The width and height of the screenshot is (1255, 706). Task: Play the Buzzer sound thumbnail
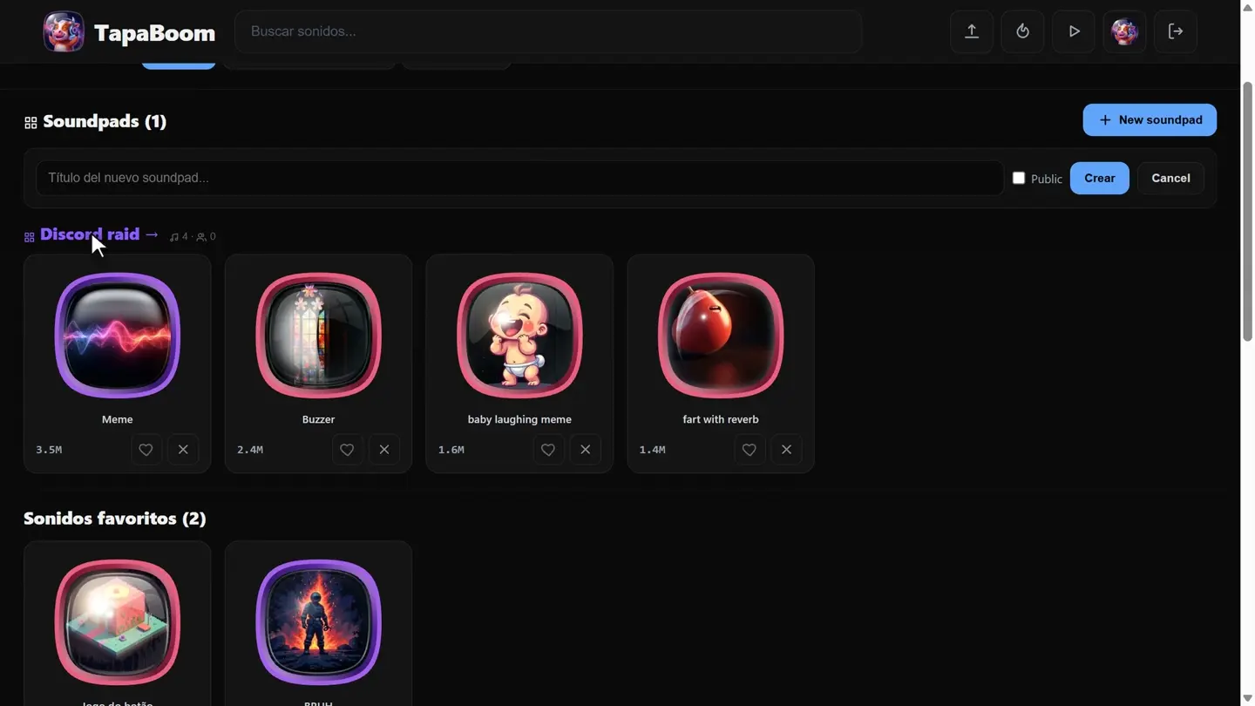click(318, 336)
